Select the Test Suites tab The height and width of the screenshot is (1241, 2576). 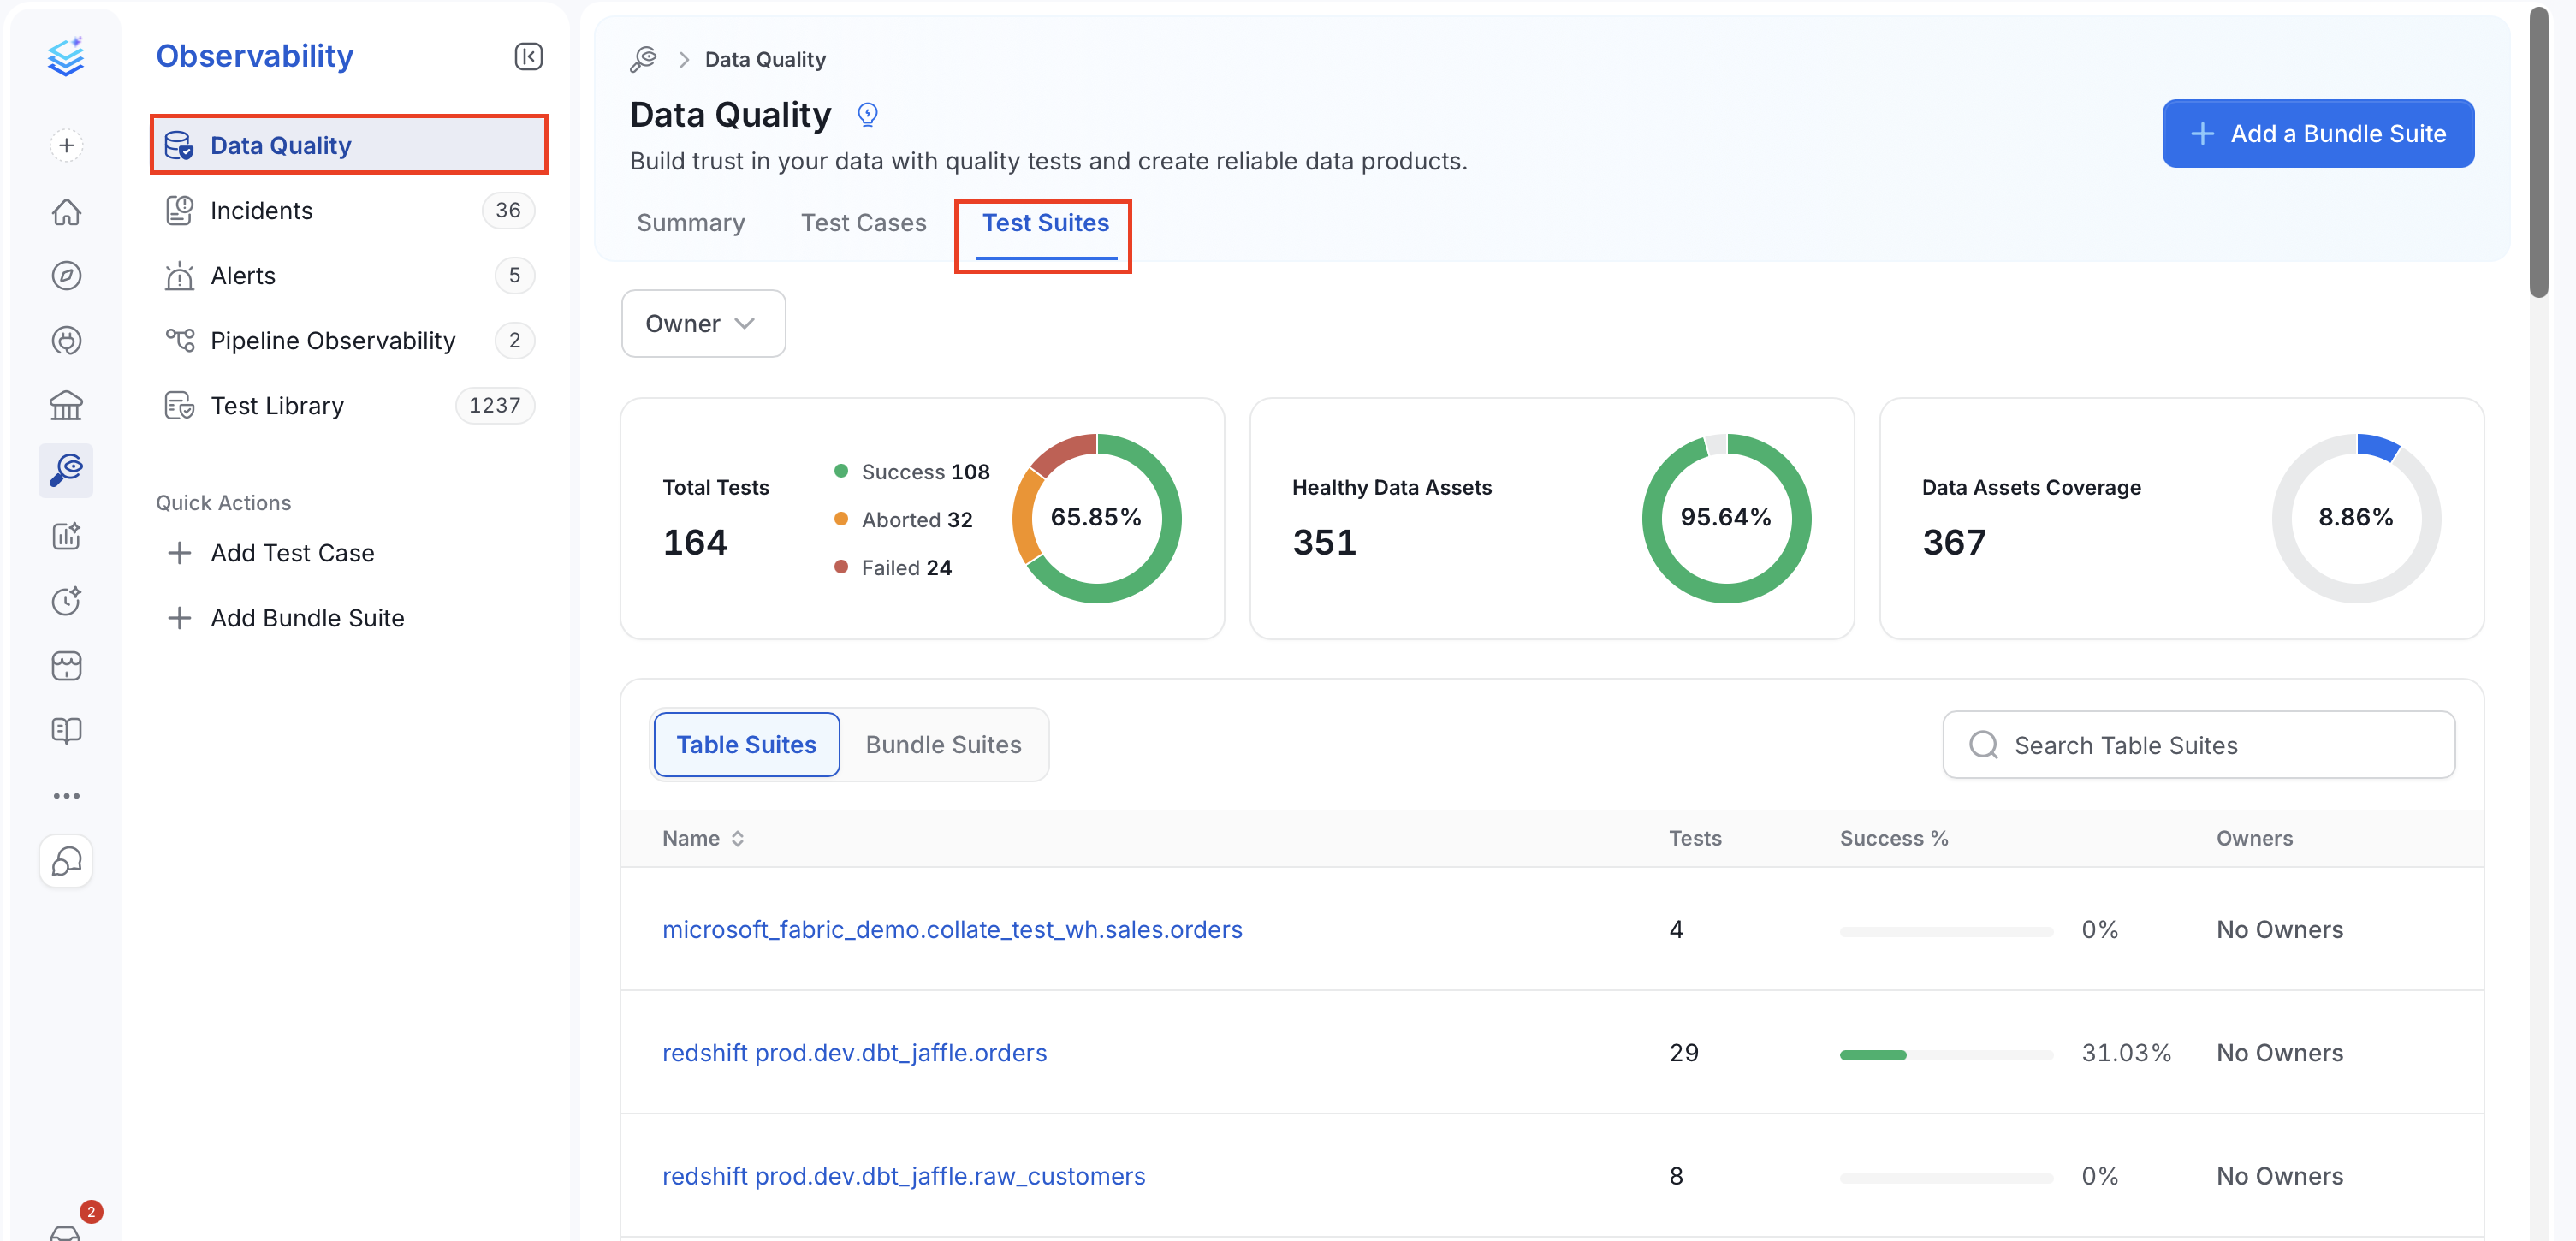click(1045, 223)
